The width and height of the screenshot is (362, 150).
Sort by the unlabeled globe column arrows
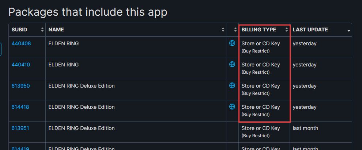coord(235,30)
